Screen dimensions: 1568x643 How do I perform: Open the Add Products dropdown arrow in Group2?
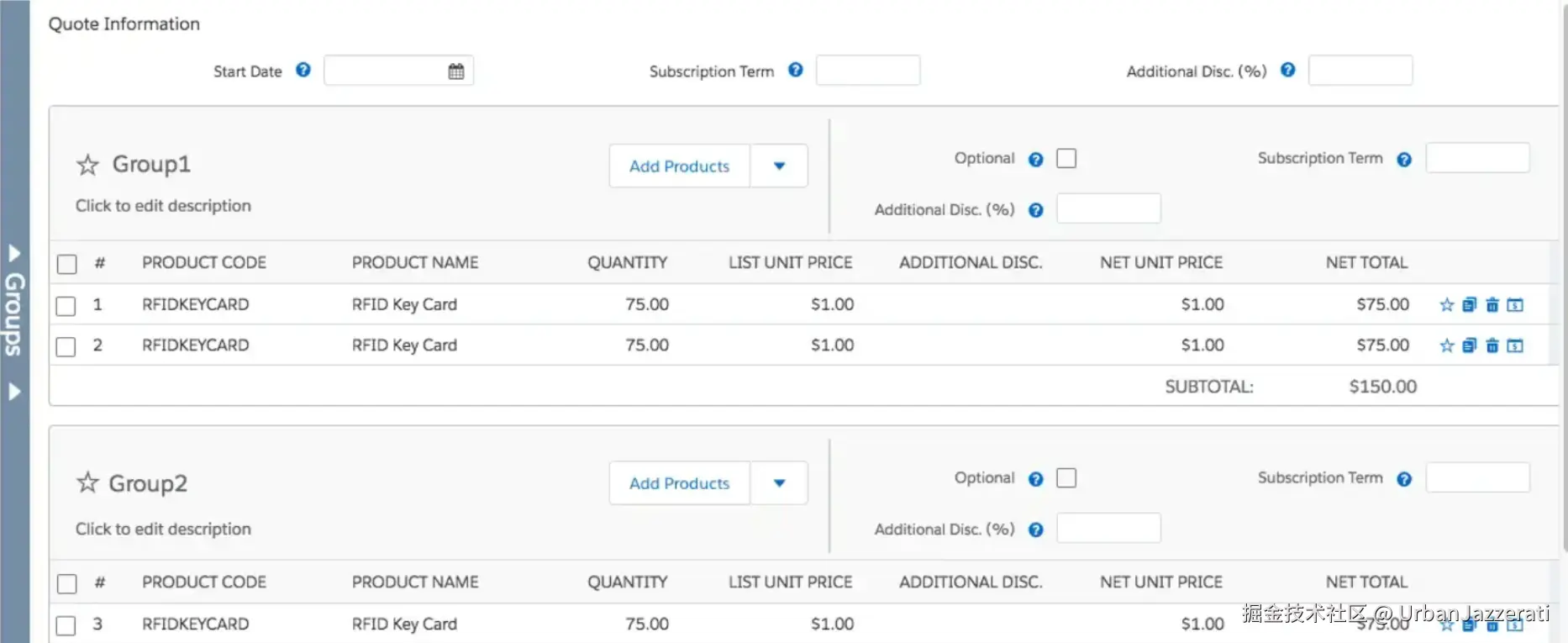779,483
